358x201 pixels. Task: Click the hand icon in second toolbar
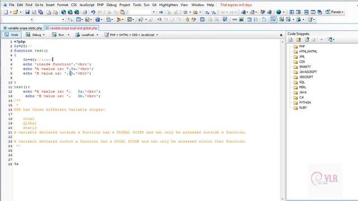(x=187, y=20)
